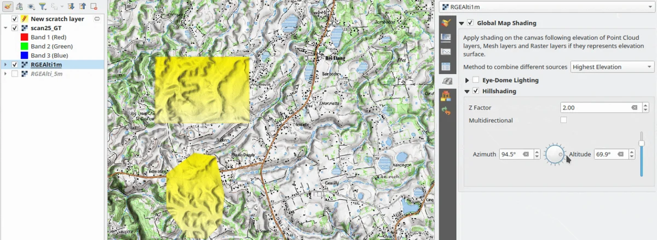Image resolution: width=657 pixels, height=240 pixels.
Task: Uncheck the scan25_GT layer visibility
Action: 15,28
